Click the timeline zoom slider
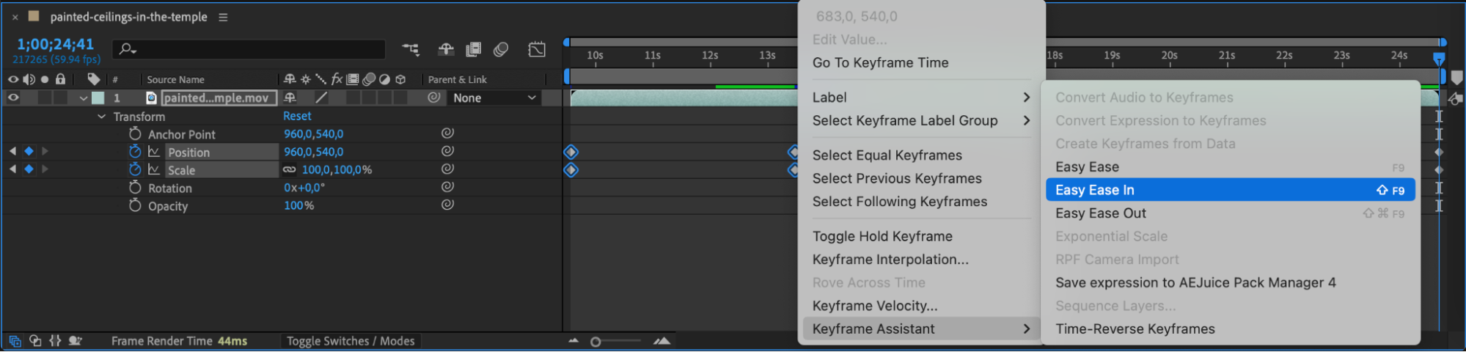 (595, 342)
